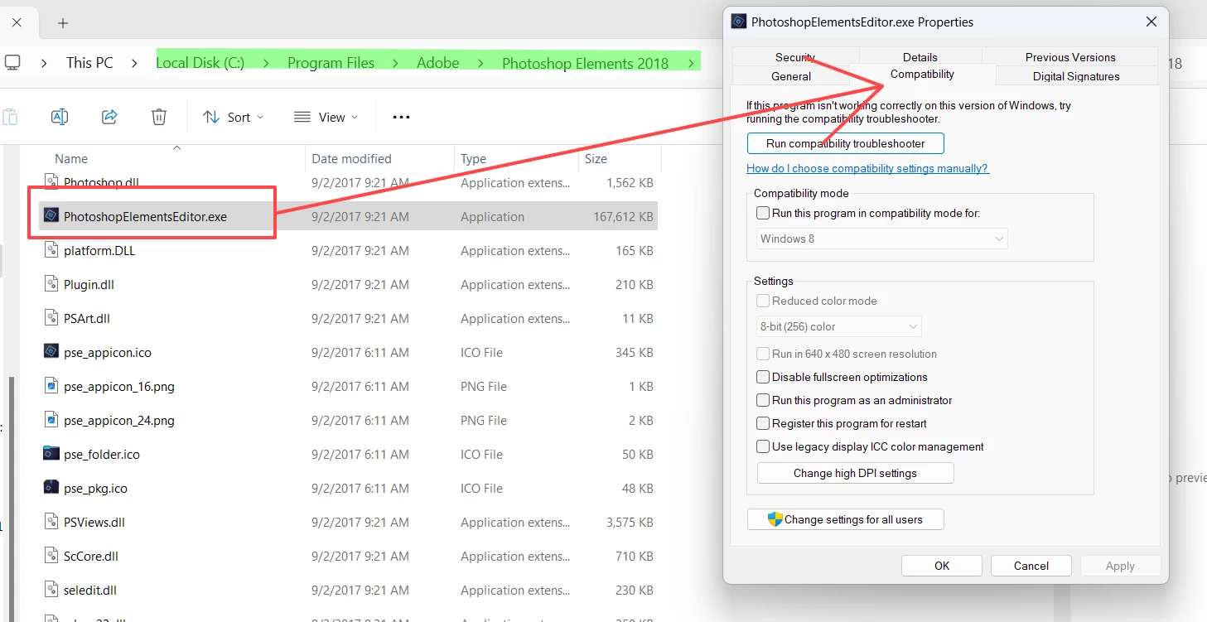Click the Photoshop.dll file icon
The height and width of the screenshot is (622, 1207).
(51, 182)
